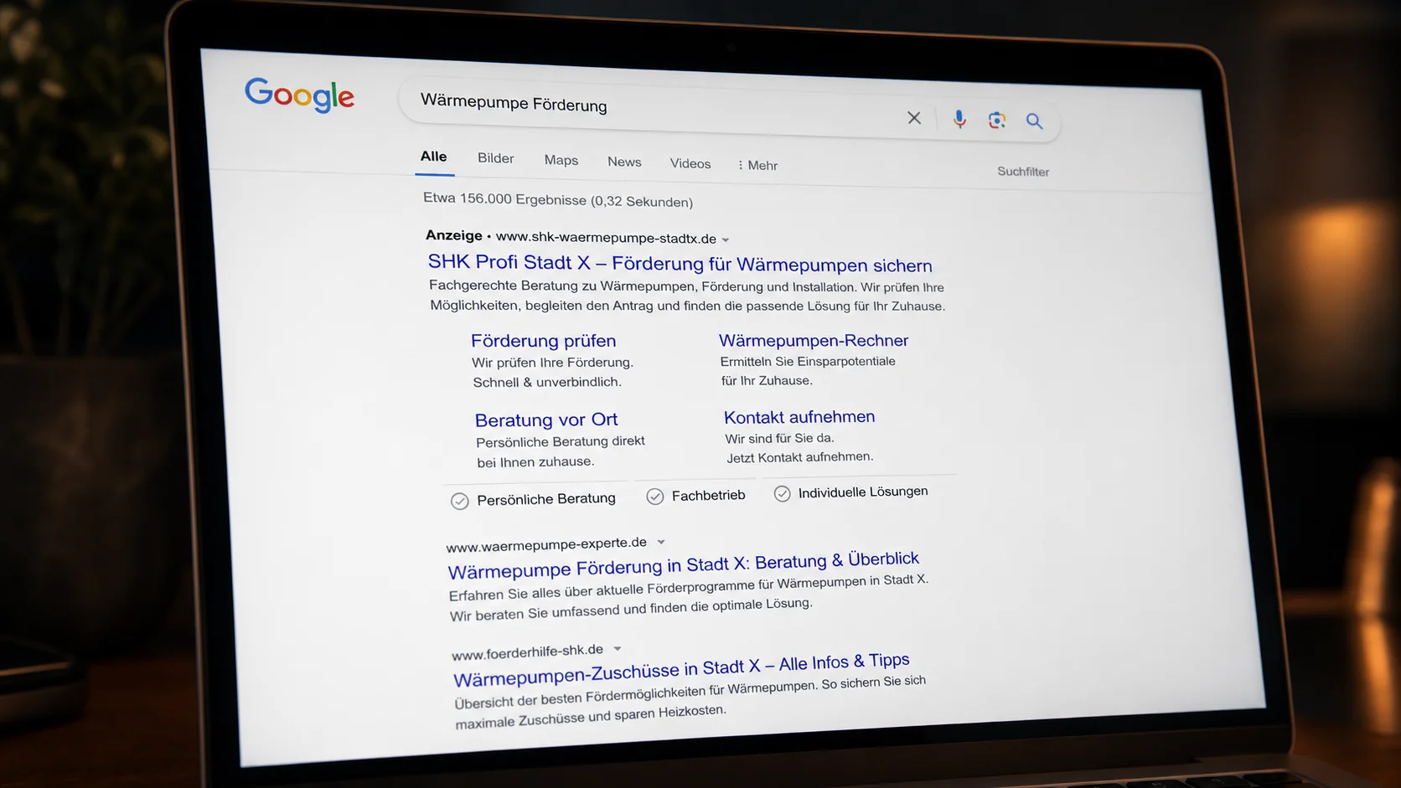Click the Google logo
1401x788 pixels.
(299, 95)
